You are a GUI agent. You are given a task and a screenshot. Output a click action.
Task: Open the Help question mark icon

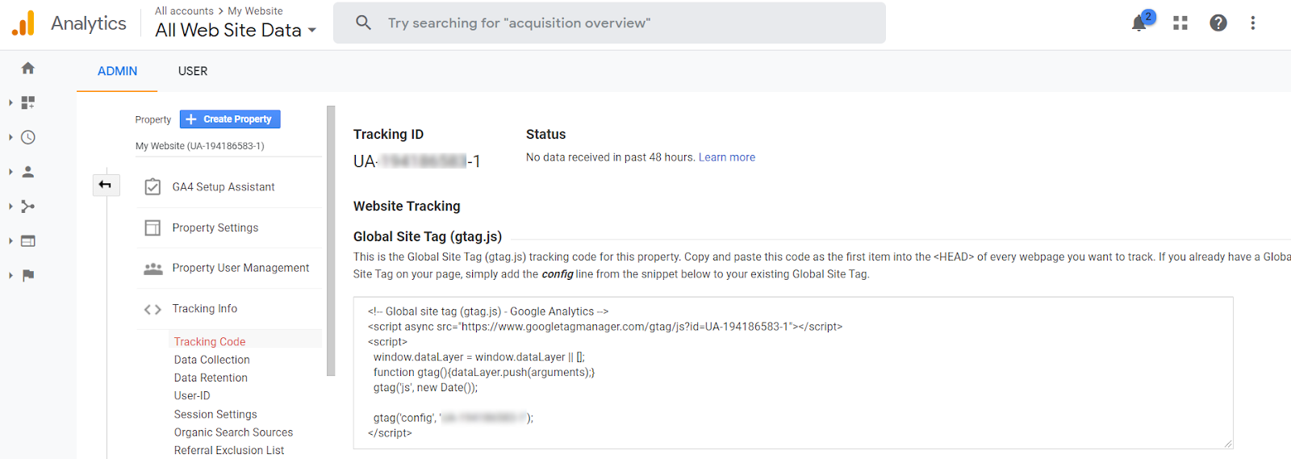tap(1218, 23)
